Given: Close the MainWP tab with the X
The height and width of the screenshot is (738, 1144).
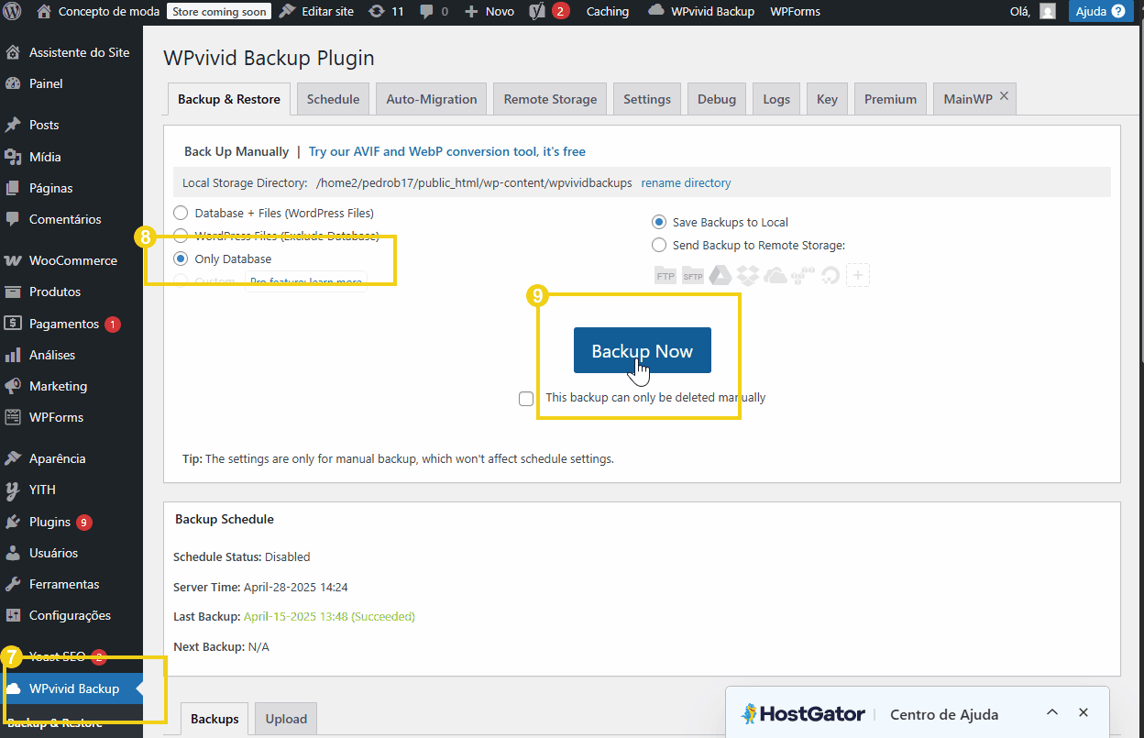Looking at the screenshot, I should (x=1004, y=95).
